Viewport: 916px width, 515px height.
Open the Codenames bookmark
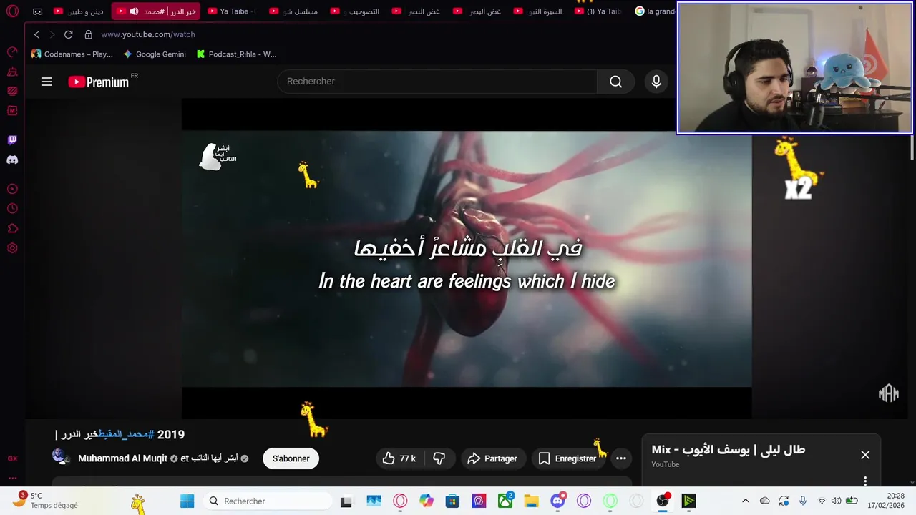click(72, 54)
